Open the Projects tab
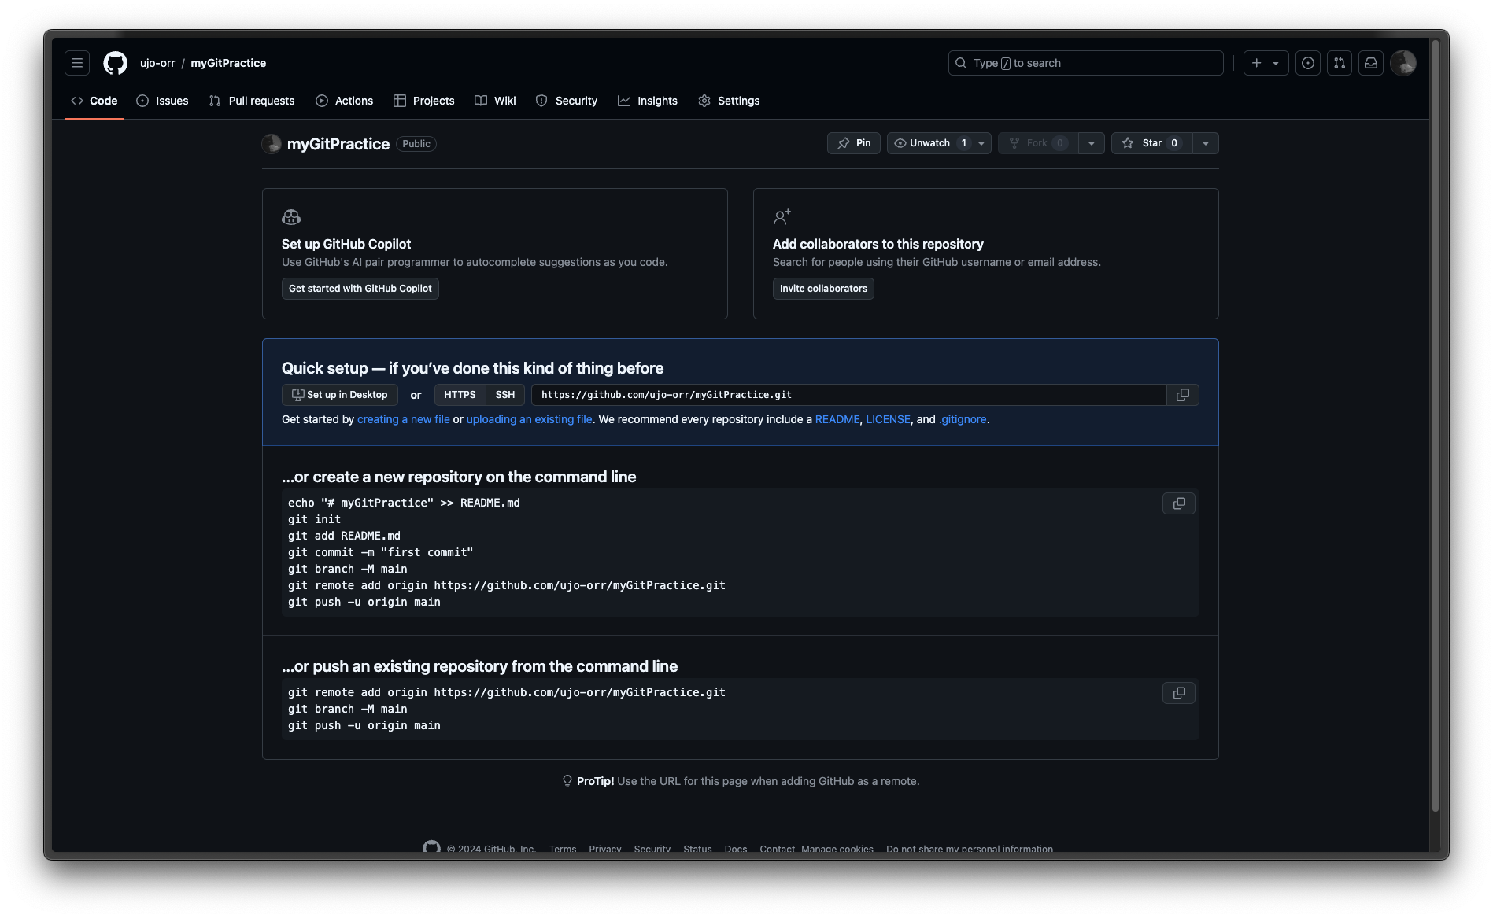This screenshot has width=1493, height=918. pyautogui.click(x=424, y=101)
